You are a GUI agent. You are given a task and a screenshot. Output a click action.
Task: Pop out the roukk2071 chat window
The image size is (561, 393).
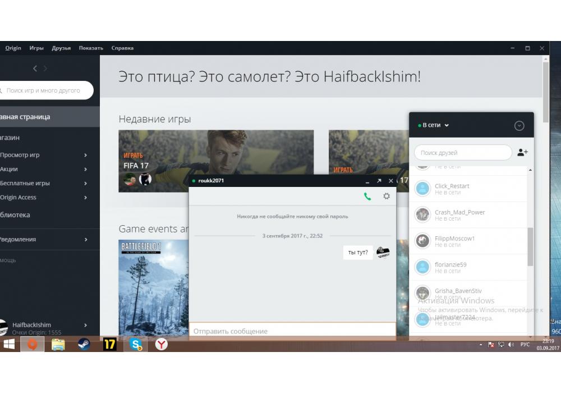[x=379, y=181]
